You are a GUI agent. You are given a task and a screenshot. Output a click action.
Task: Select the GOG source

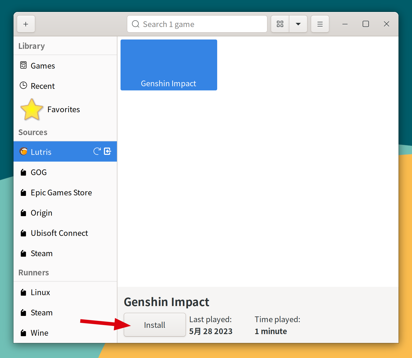point(65,172)
